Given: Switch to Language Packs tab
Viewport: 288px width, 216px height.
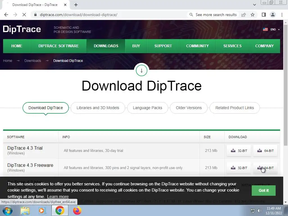Looking at the screenshot, I should pos(147,108).
